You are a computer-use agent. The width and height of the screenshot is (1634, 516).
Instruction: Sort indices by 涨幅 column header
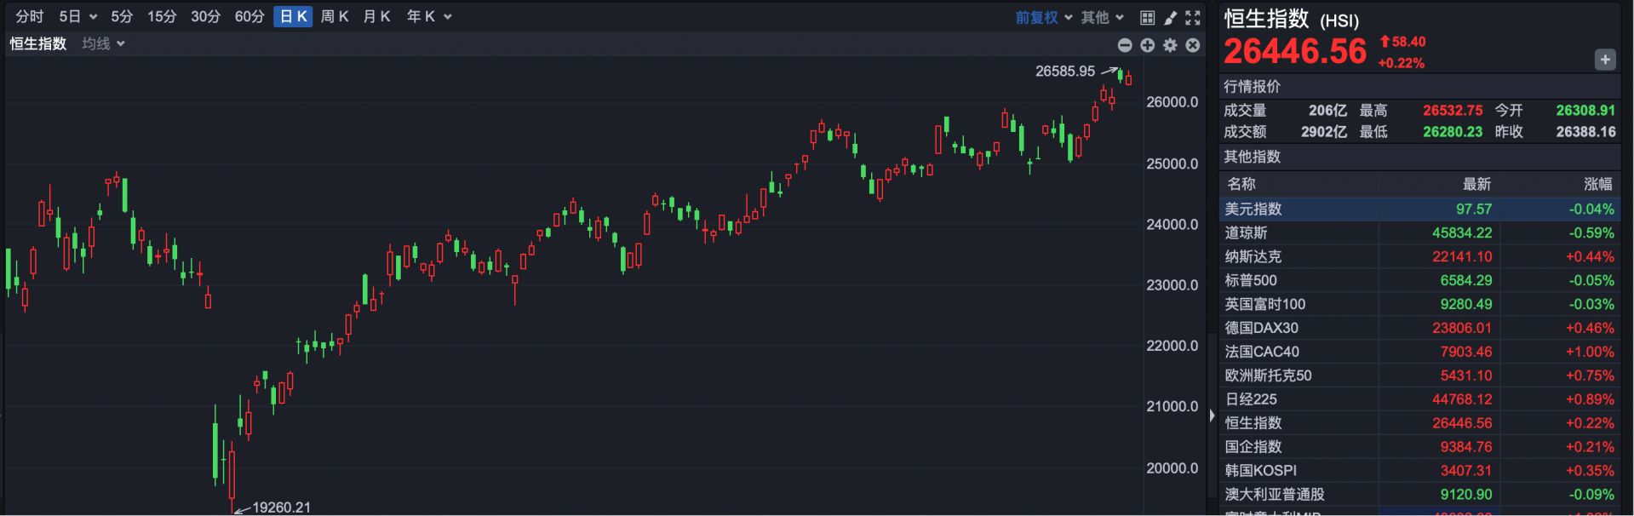[x=1597, y=184]
